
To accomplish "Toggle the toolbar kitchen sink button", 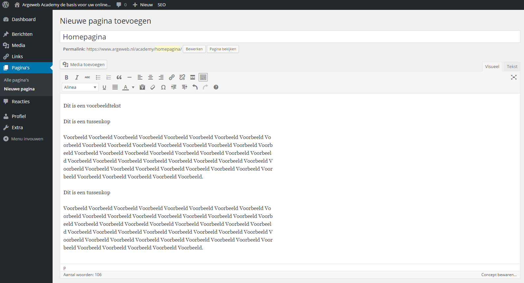I will 203,77.
